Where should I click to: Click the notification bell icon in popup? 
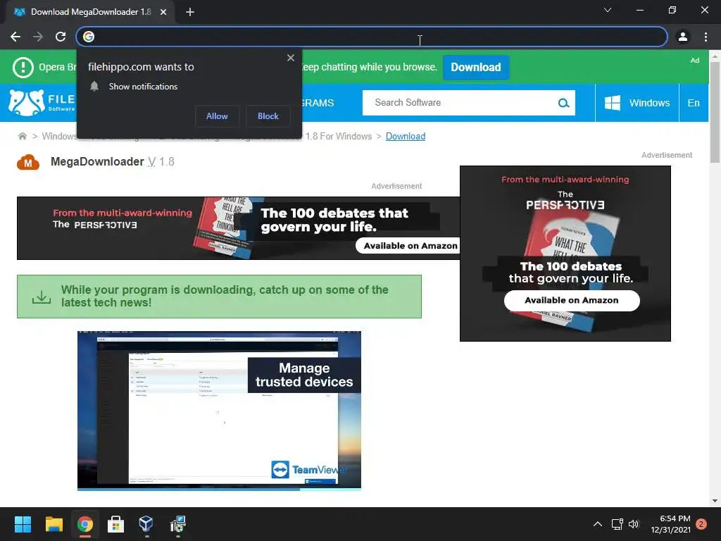click(x=94, y=87)
